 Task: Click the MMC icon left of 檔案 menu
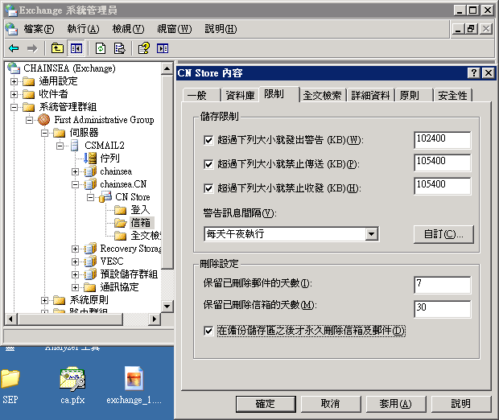(x=11, y=29)
